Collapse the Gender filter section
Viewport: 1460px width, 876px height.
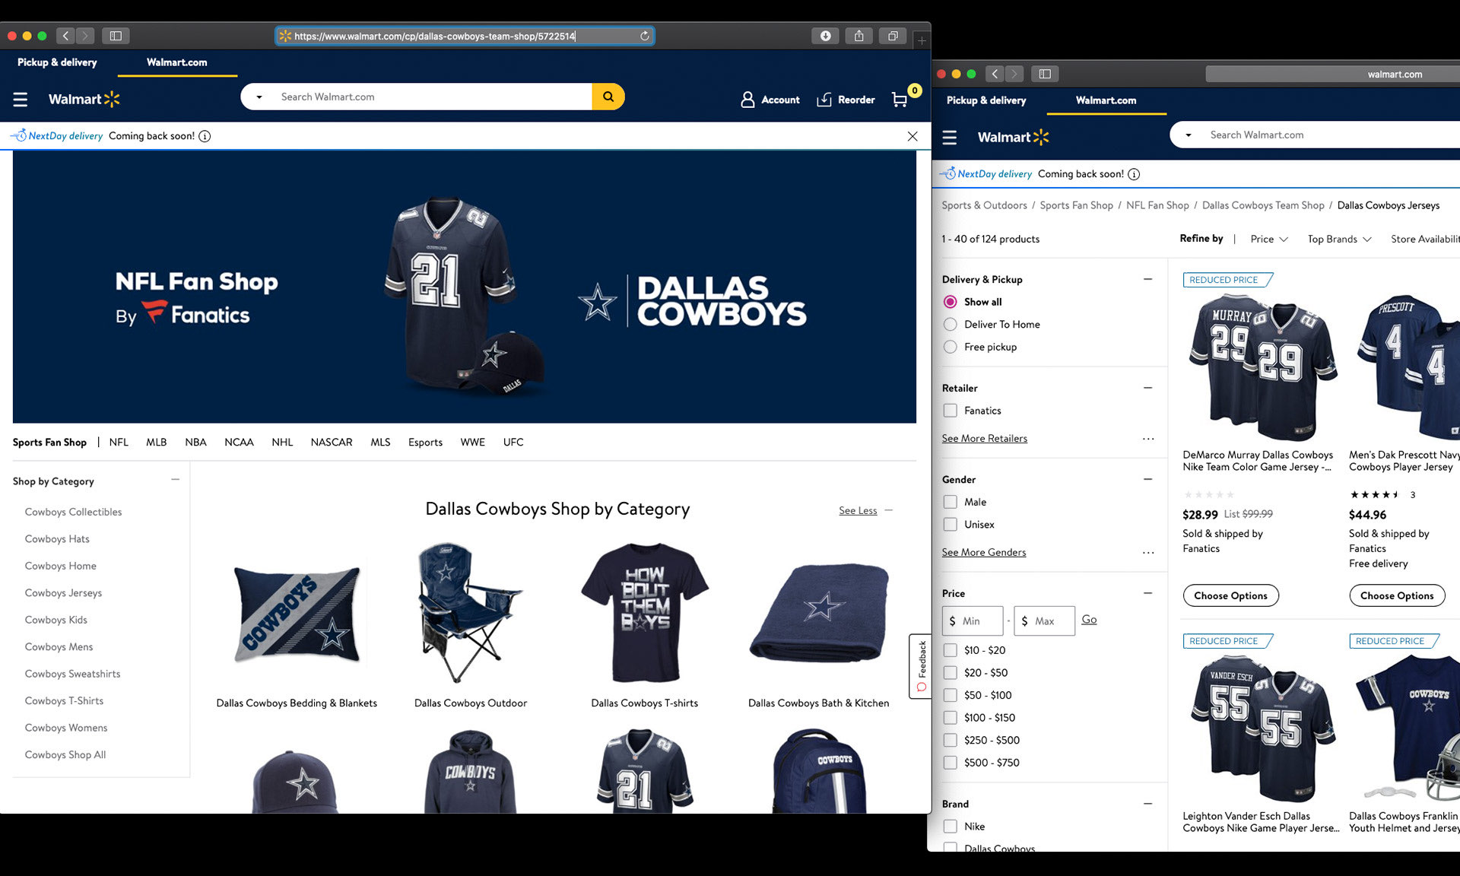[x=1148, y=479]
